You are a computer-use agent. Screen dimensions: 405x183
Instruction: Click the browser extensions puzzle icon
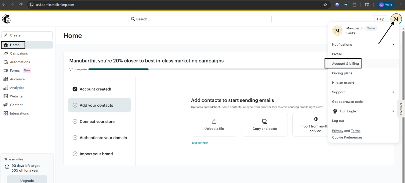(x=354, y=5)
